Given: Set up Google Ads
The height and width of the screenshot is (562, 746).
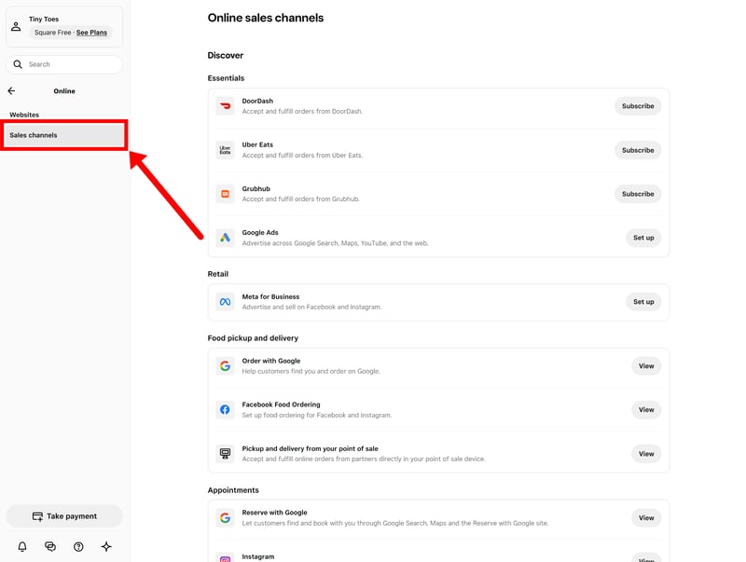Looking at the screenshot, I should [x=643, y=238].
